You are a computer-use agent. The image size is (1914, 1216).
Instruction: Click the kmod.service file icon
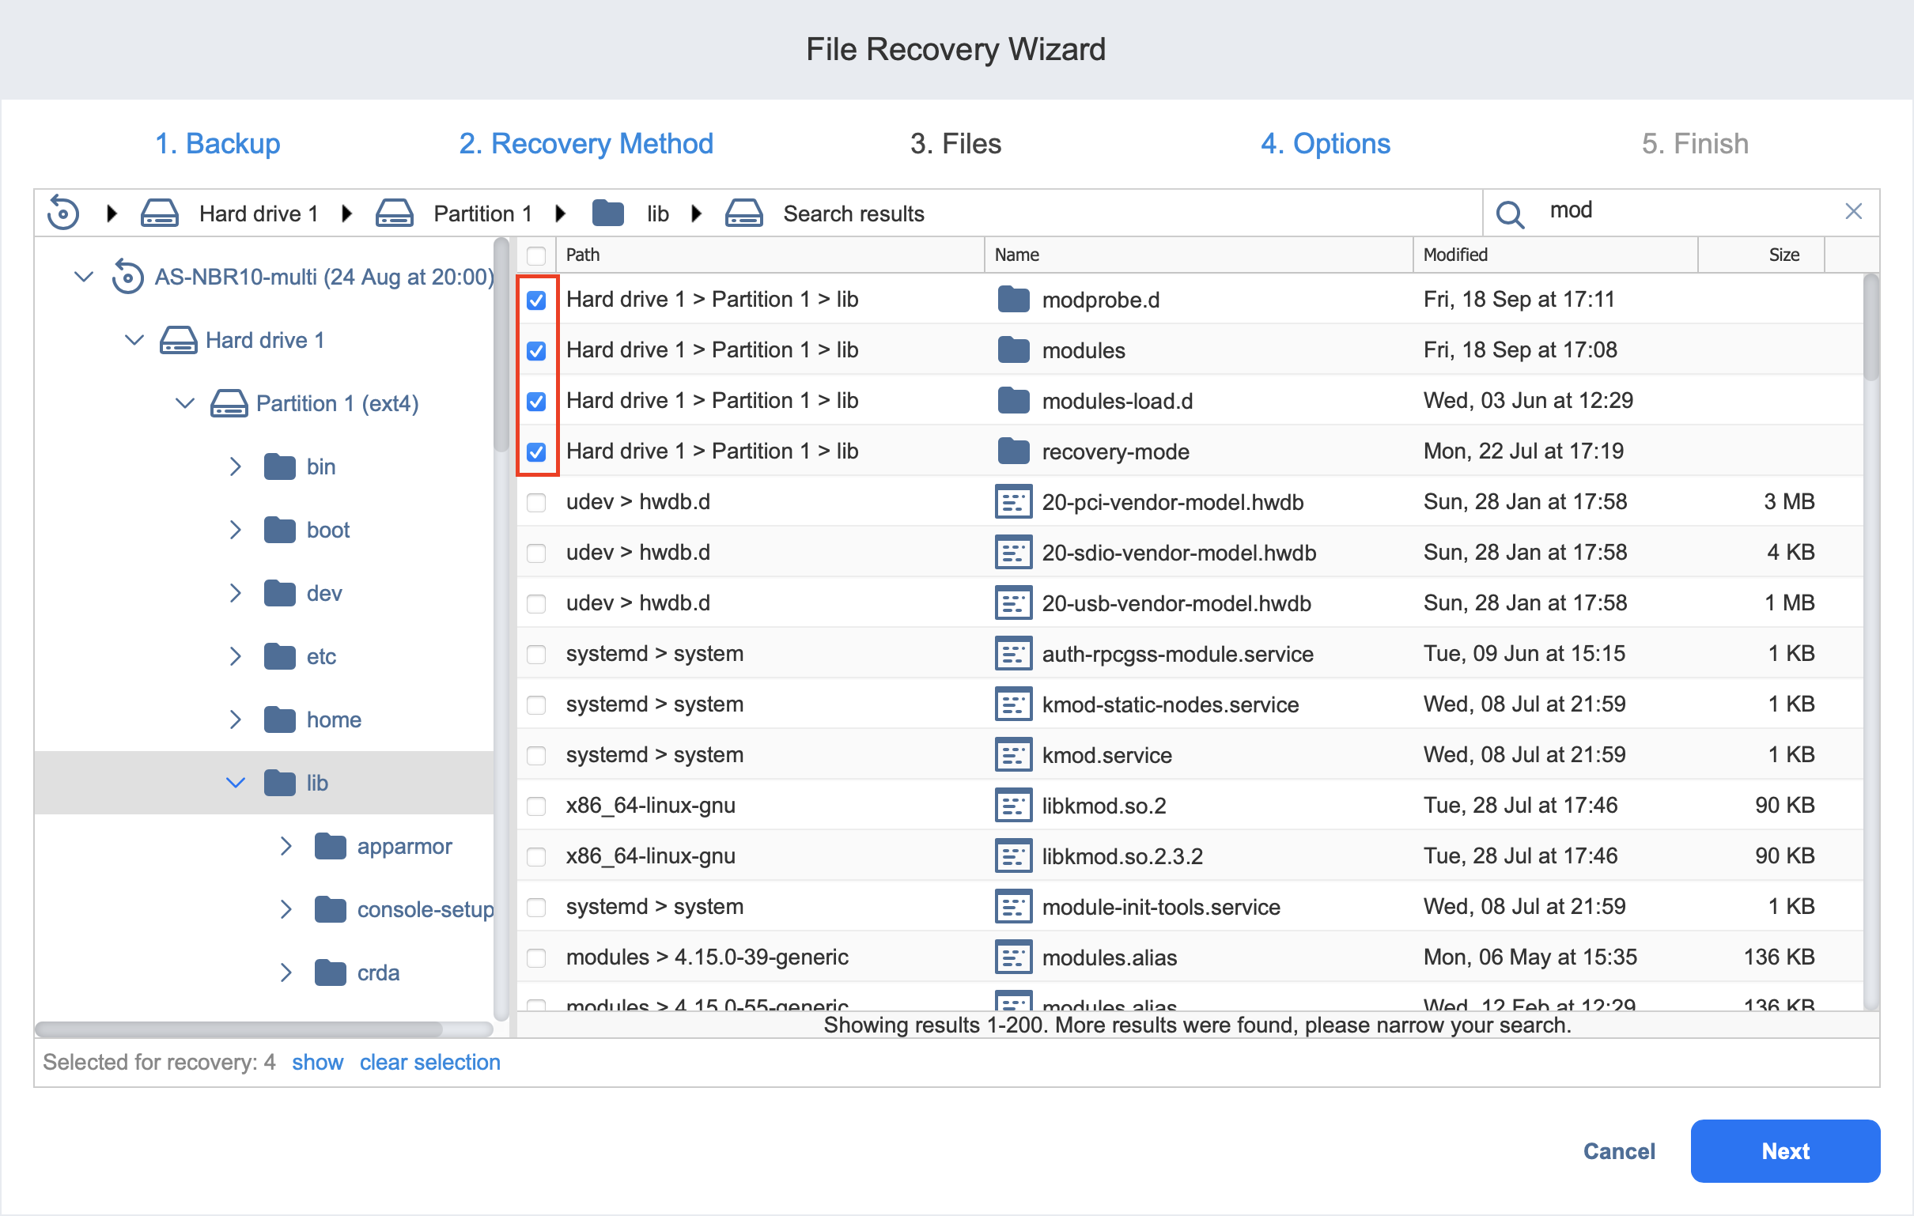tap(1012, 755)
